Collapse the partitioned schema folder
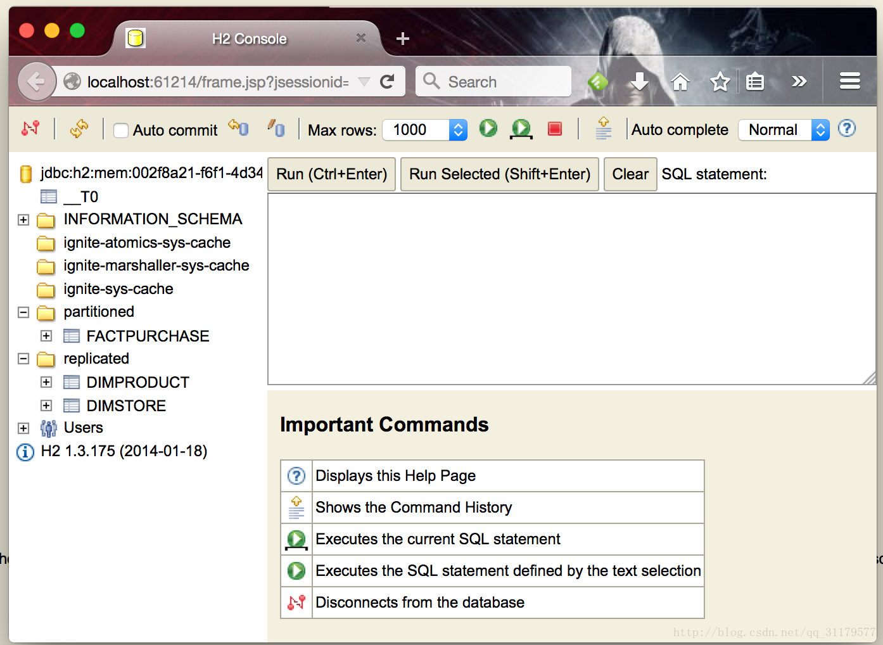This screenshot has height=645, width=883. pos(23,312)
